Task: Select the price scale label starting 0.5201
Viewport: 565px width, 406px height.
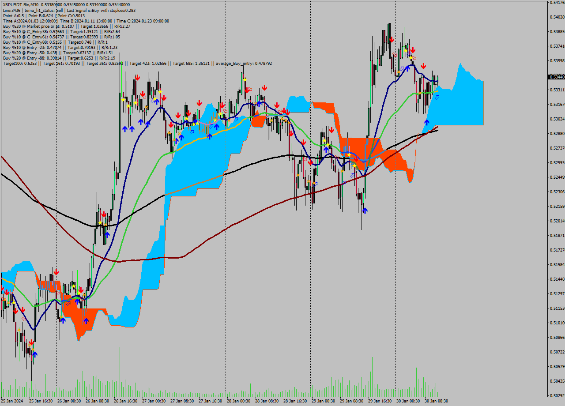Action: (x=557, y=221)
